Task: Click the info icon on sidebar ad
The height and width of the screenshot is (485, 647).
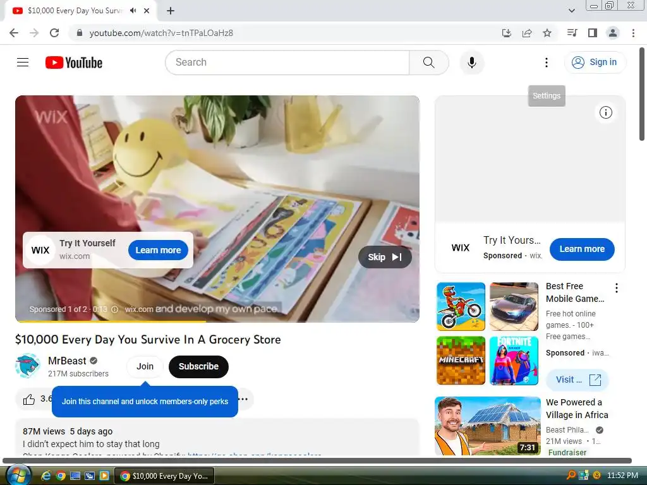Action: (x=605, y=112)
